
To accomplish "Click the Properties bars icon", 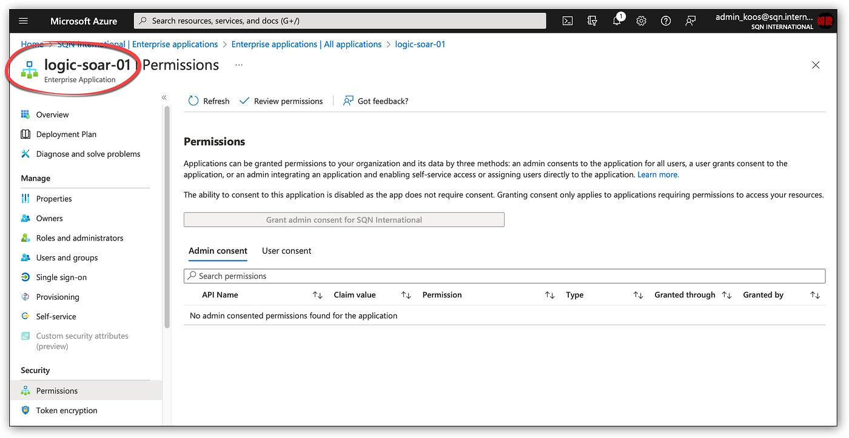I will coord(25,199).
